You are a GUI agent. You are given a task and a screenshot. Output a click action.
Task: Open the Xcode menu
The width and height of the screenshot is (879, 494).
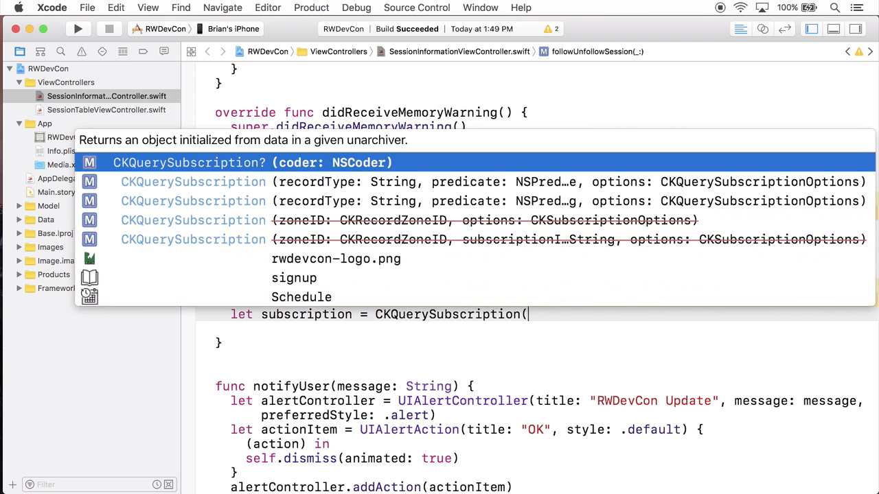click(51, 8)
